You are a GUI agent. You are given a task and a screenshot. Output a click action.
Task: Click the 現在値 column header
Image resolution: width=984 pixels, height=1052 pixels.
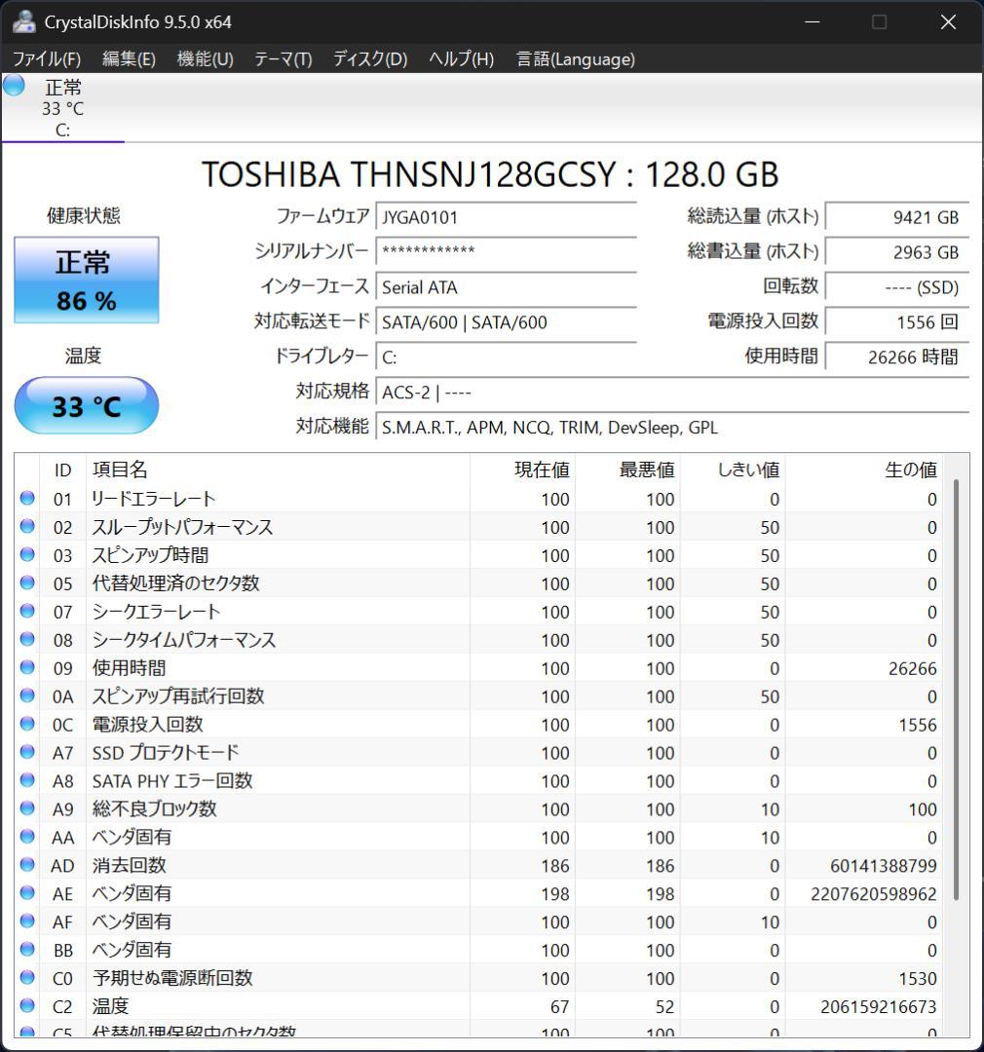[x=522, y=470]
